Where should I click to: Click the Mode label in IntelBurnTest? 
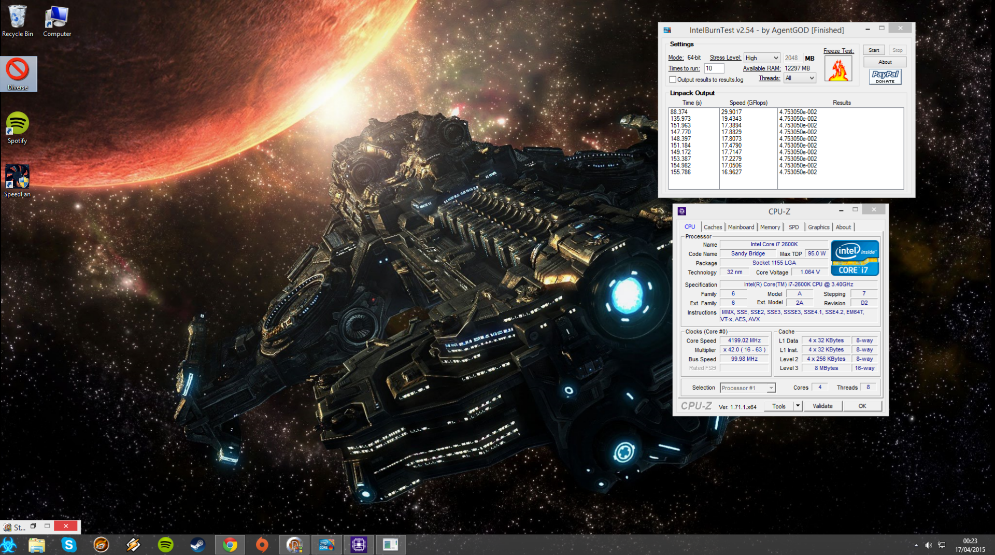coord(676,58)
